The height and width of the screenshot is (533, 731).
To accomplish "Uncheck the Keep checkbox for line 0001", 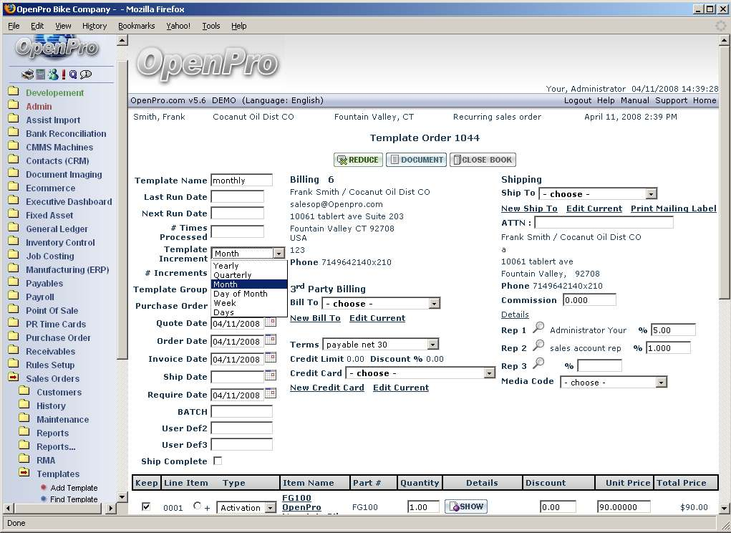I will coord(147,506).
